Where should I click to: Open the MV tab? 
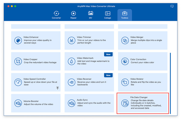[x=91, y=15]
